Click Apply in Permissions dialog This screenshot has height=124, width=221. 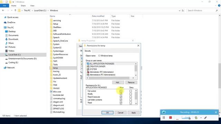(x=134, y=113)
